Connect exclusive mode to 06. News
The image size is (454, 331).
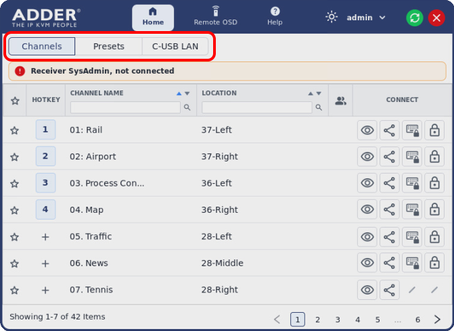pyautogui.click(x=412, y=263)
